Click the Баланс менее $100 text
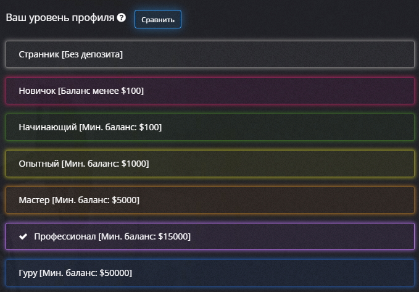419x292 pixels. coord(101,91)
